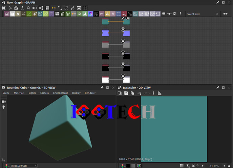Add a Bitmap node from toolbar
The width and height of the screenshot is (233, 168).
click(x=6, y=14)
